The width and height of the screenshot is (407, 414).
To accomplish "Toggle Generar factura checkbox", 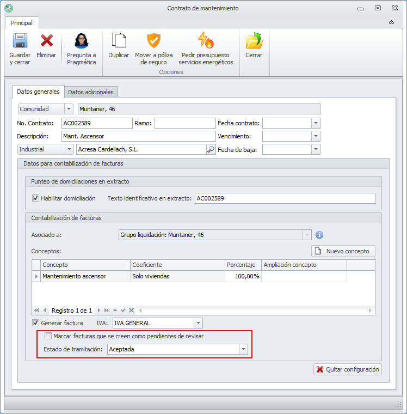I will click(35, 322).
